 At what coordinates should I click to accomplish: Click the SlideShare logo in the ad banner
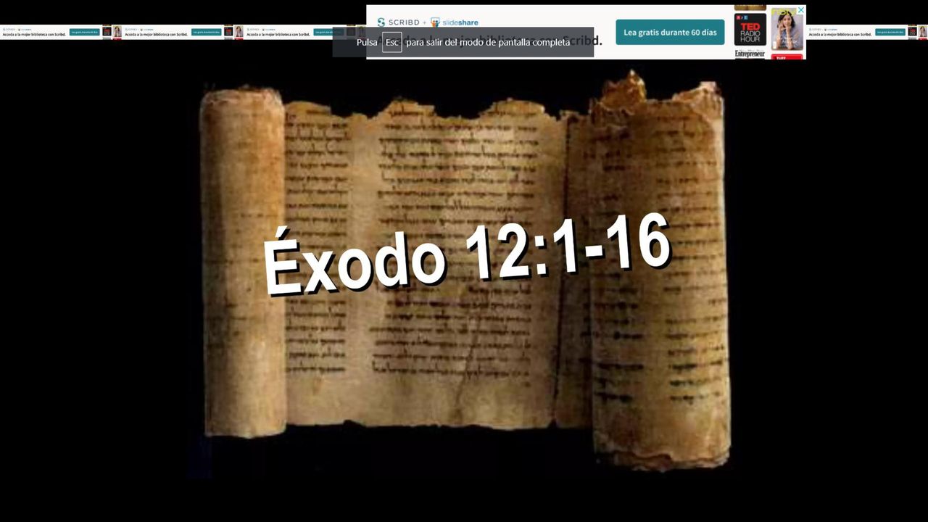click(x=455, y=22)
